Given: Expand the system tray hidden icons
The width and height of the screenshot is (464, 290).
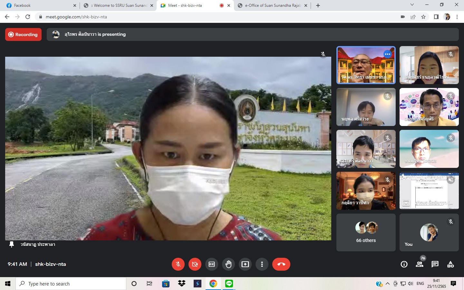Looking at the screenshot, I should [388, 284].
